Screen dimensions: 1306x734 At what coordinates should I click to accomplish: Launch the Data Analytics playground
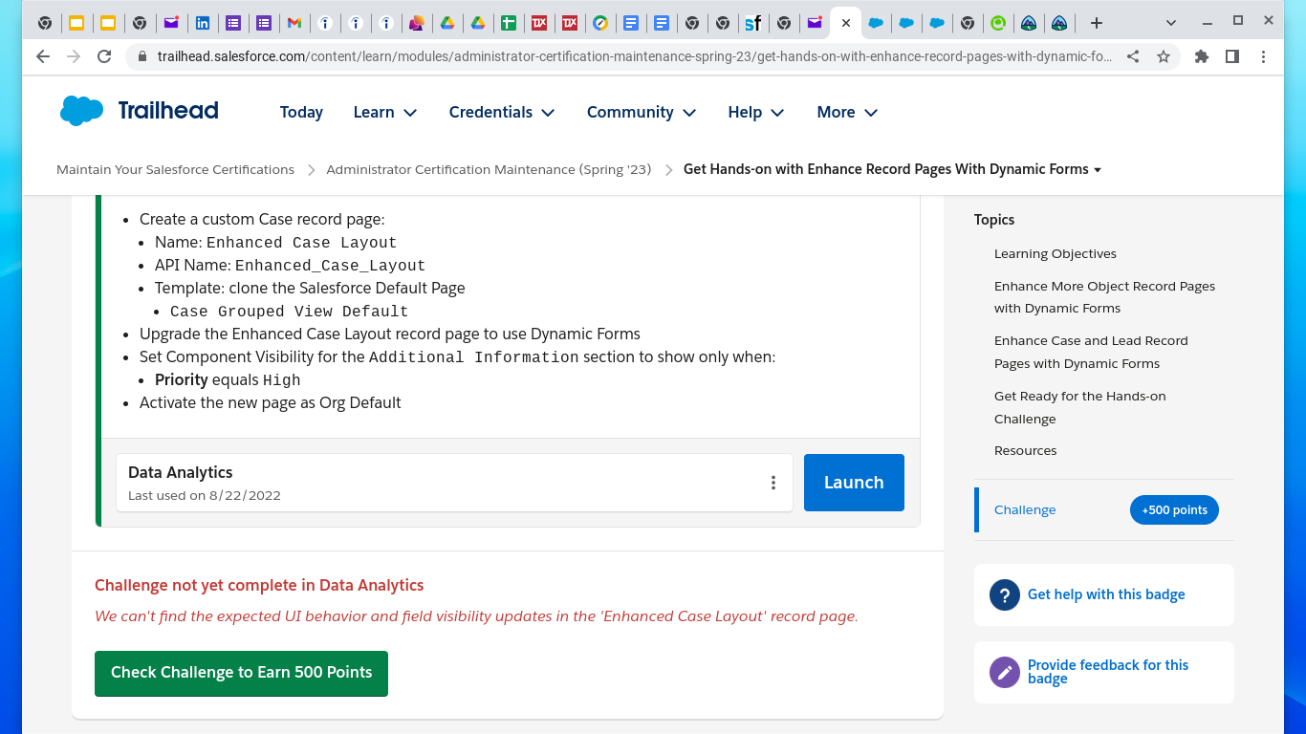click(854, 483)
